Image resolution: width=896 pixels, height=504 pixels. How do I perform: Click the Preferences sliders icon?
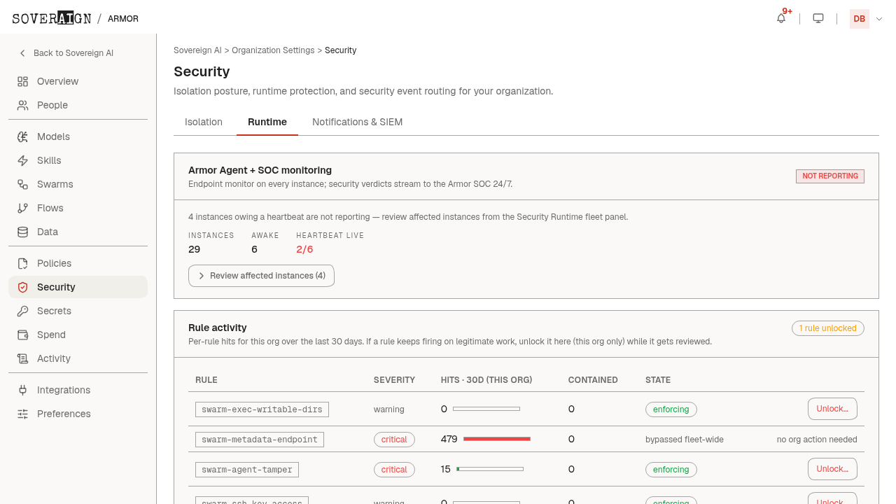point(23,414)
